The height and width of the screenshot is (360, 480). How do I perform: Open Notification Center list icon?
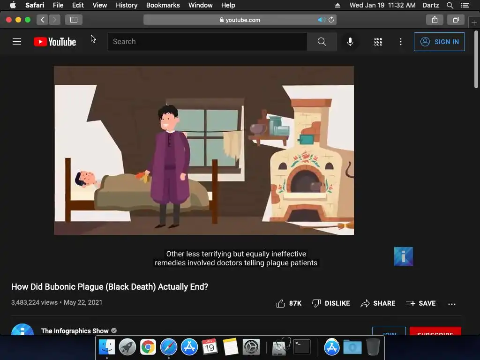pyautogui.click(x=465, y=5)
